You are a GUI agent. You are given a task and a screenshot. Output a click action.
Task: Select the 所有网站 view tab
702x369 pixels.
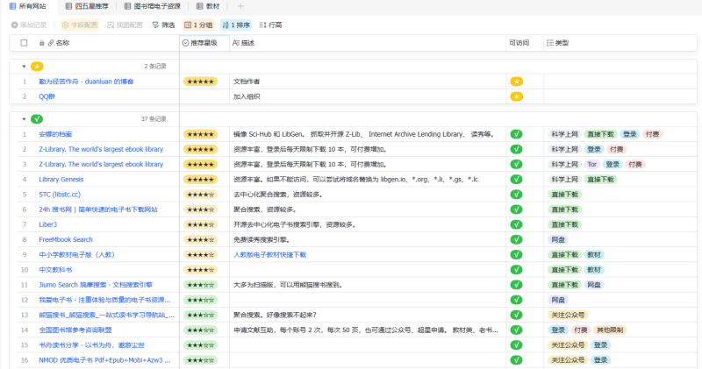coord(28,6)
